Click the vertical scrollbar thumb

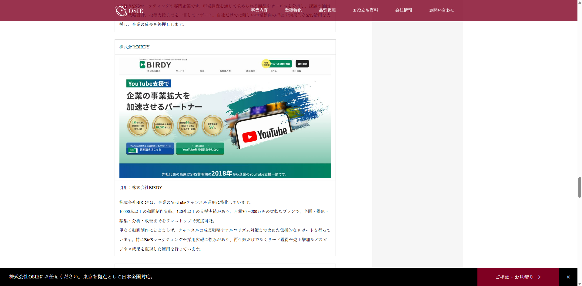click(x=580, y=187)
